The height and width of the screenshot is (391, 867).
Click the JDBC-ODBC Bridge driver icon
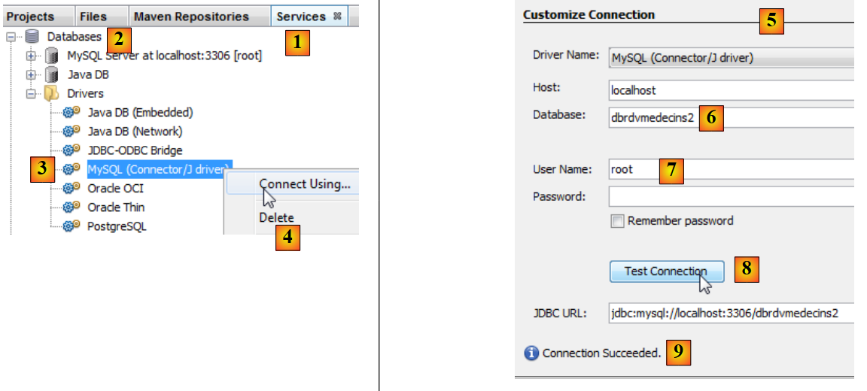(x=72, y=150)
